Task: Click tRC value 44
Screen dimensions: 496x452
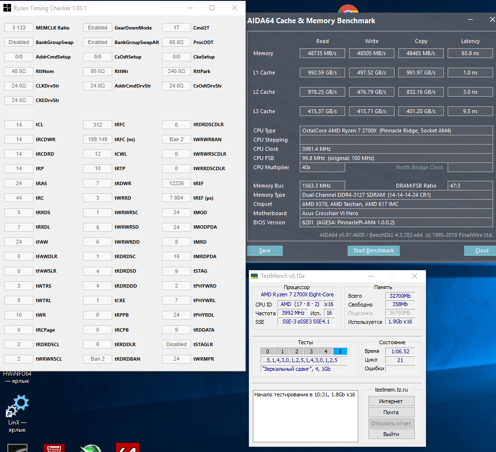Action: [19, 198]
